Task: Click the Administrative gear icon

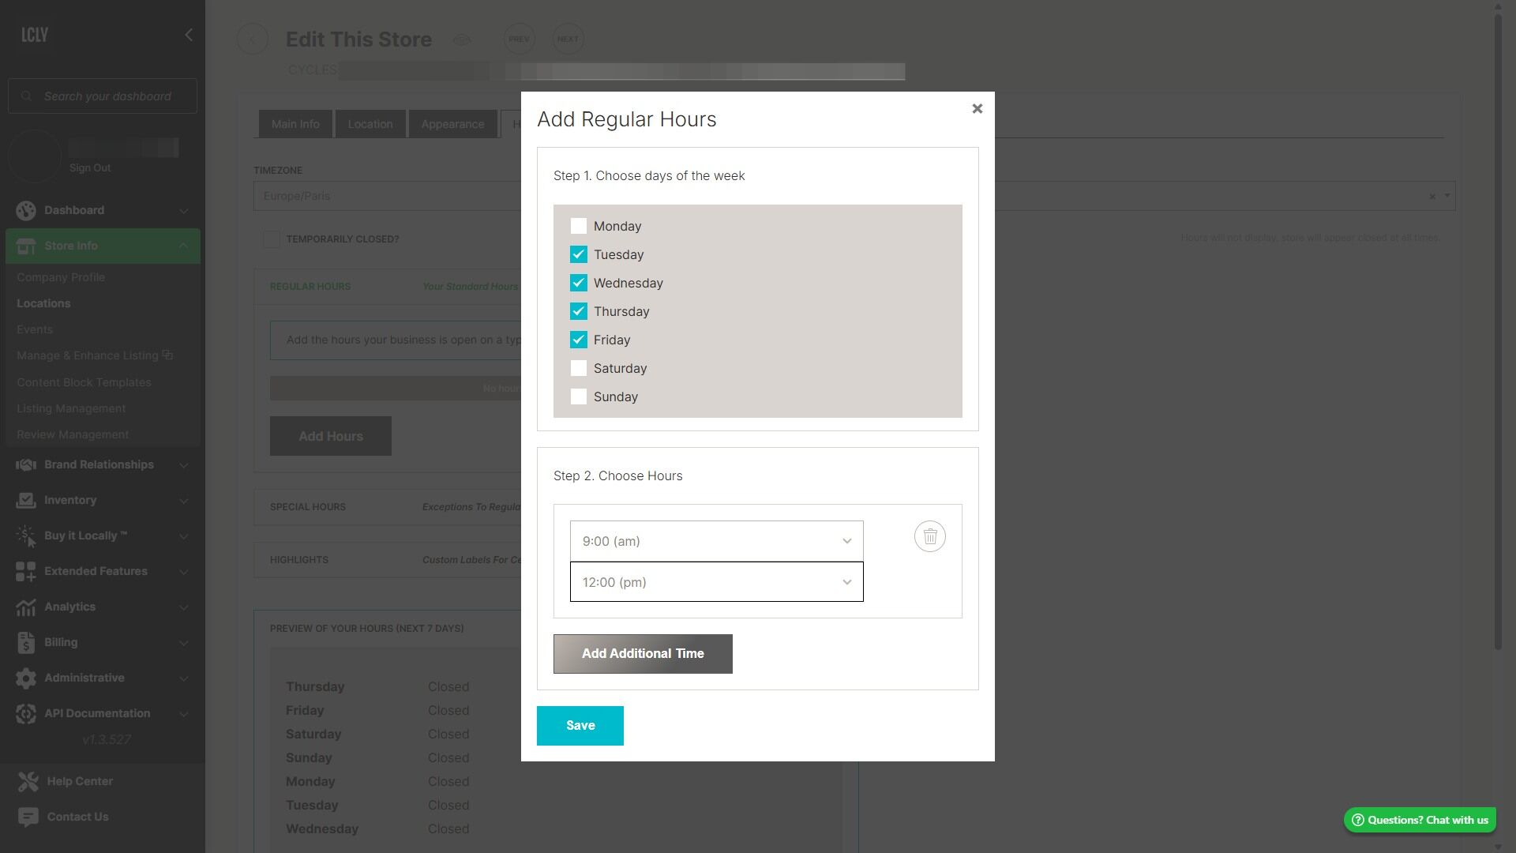Action: [x=26, y=678]
